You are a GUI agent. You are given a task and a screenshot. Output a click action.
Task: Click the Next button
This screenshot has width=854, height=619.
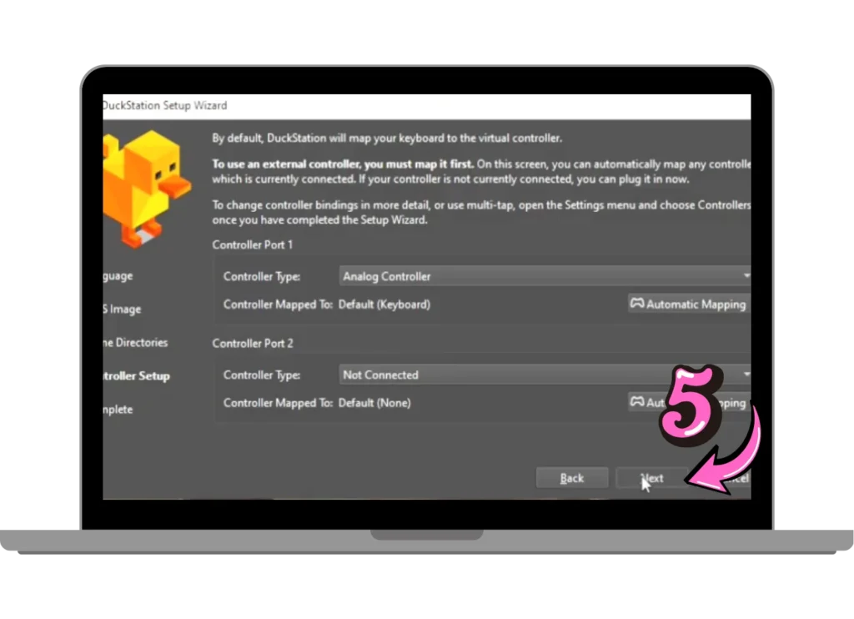[x=651, y=478]
